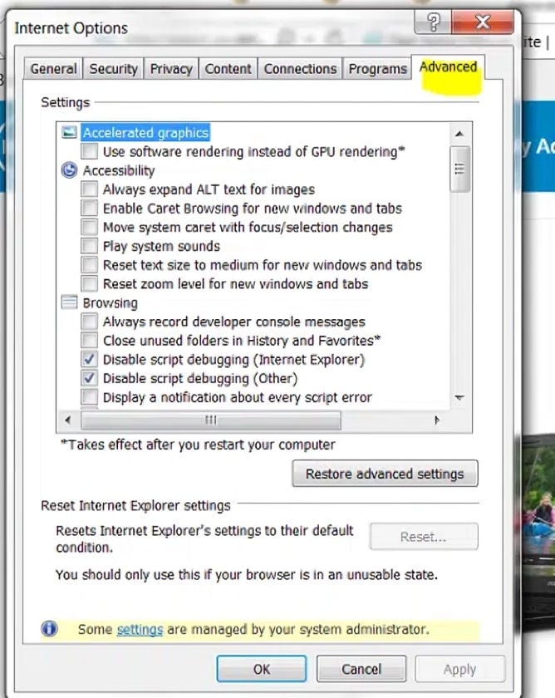Click the Browsing category icon
This screenshot has width=555, height=698.
tap(69, 302)
